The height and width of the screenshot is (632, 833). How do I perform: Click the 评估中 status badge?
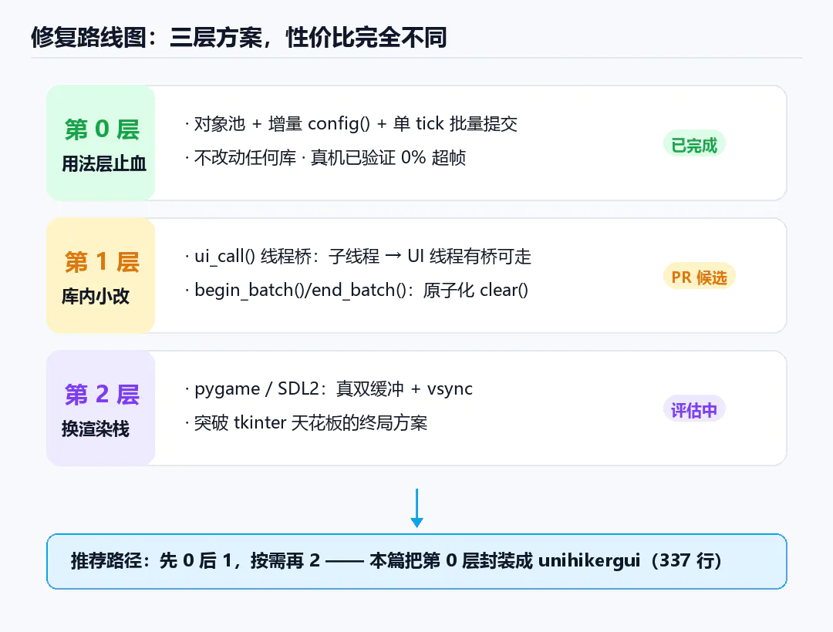coord(694,410)
